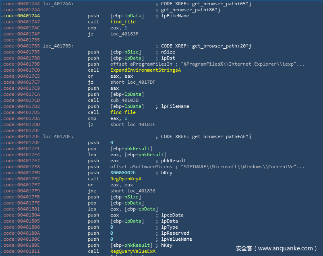
Task: Follow the get_browser_path+AF cross reference
Action: tap(222, 136)
